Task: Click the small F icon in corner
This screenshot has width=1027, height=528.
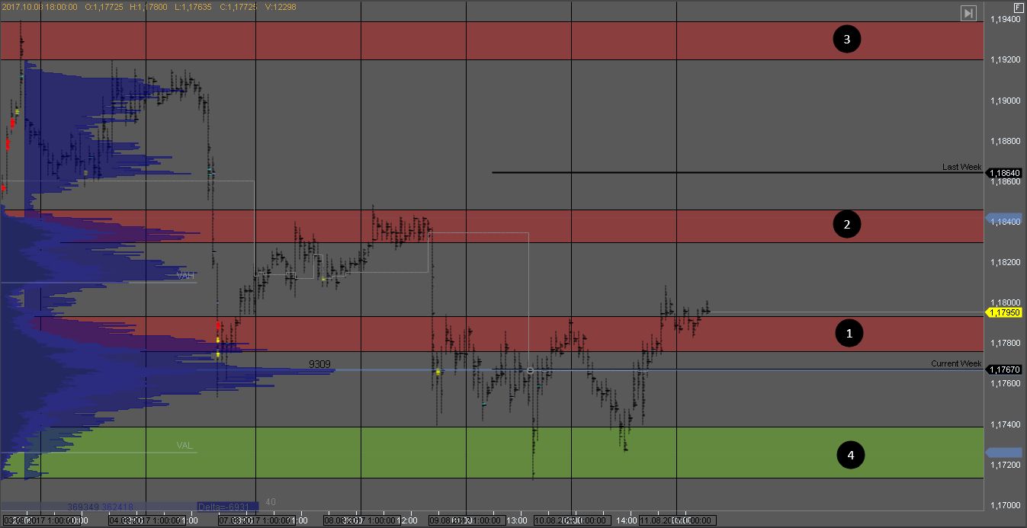Action: [1019, 6]
